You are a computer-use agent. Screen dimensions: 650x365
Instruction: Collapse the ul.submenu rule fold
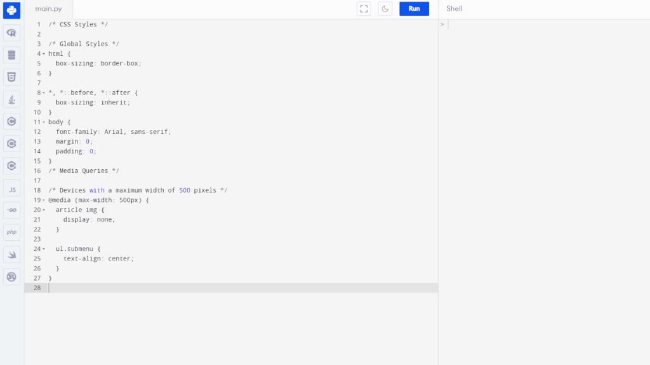pos(44,248)
